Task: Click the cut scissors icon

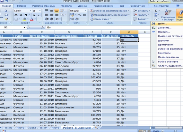Action: pos(6,11)
